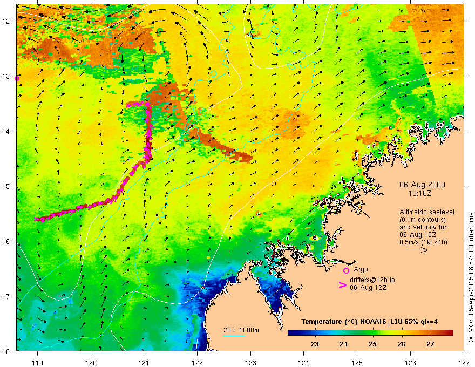Click the "Argo" legend label

tap(361, 269)
